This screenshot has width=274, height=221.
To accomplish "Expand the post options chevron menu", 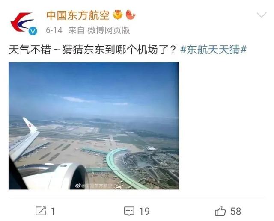I will click(262, 15).
